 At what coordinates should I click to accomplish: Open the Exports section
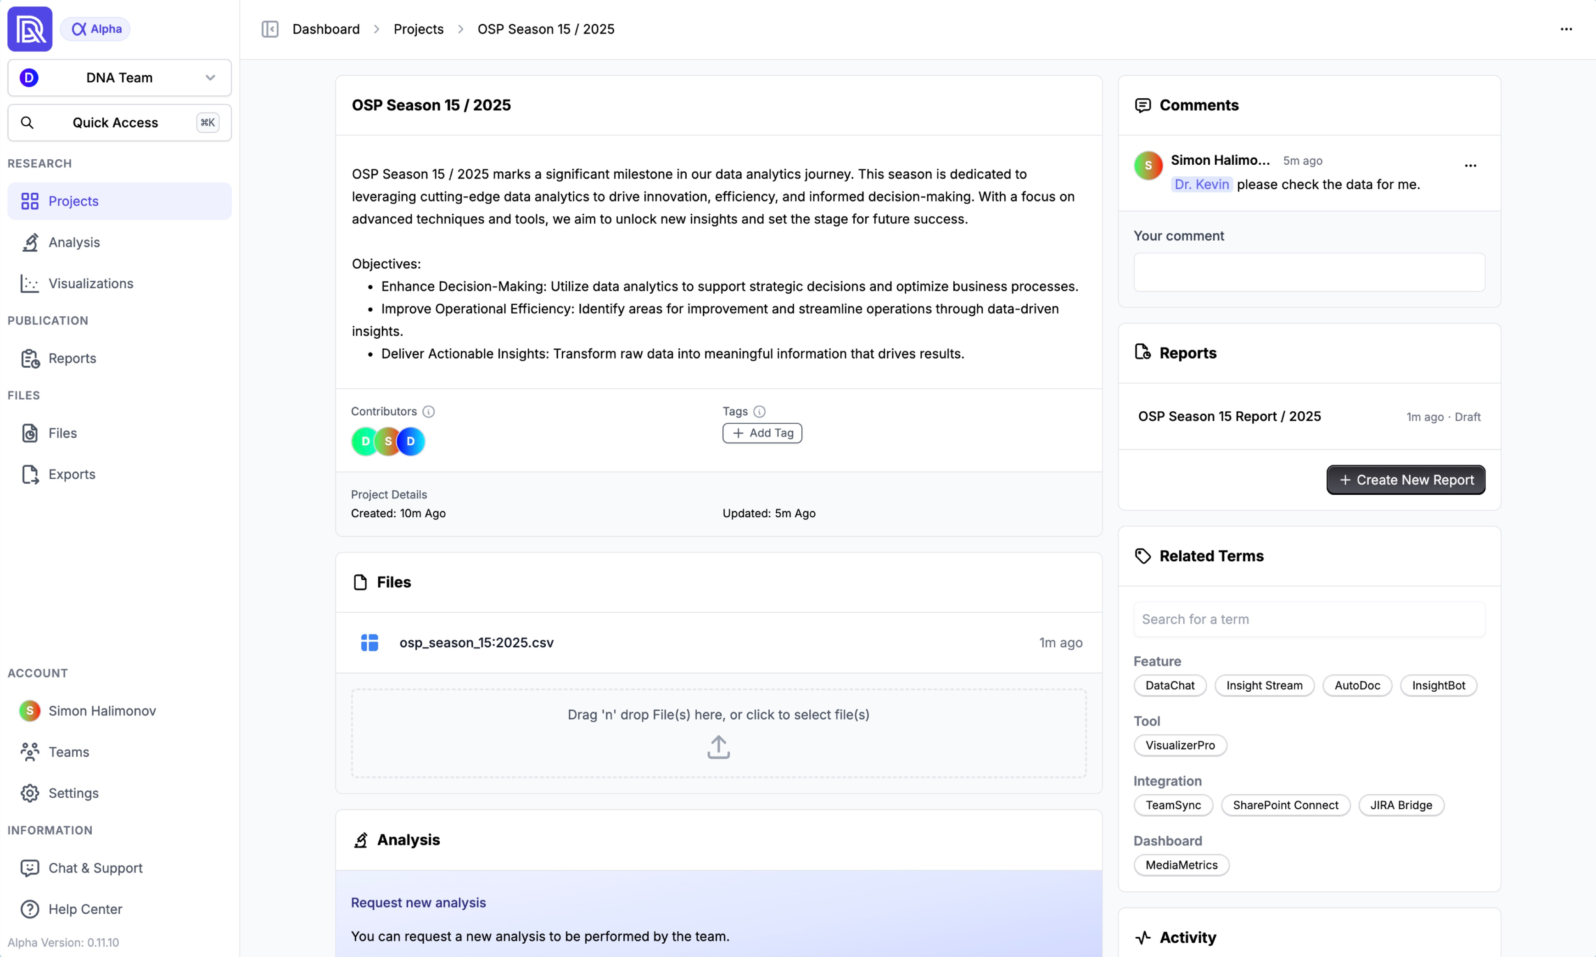click(x=72, y=474)
